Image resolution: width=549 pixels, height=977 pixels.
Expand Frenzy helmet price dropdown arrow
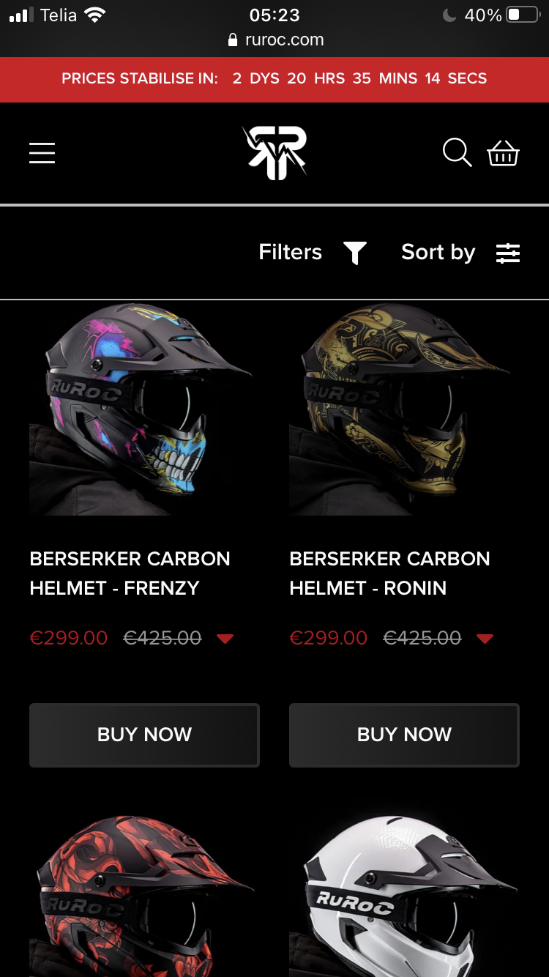pyautogui.click(x=225, y=639)
